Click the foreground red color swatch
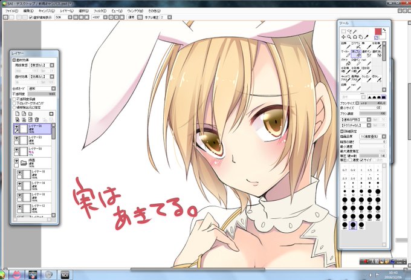 point(378,31)
